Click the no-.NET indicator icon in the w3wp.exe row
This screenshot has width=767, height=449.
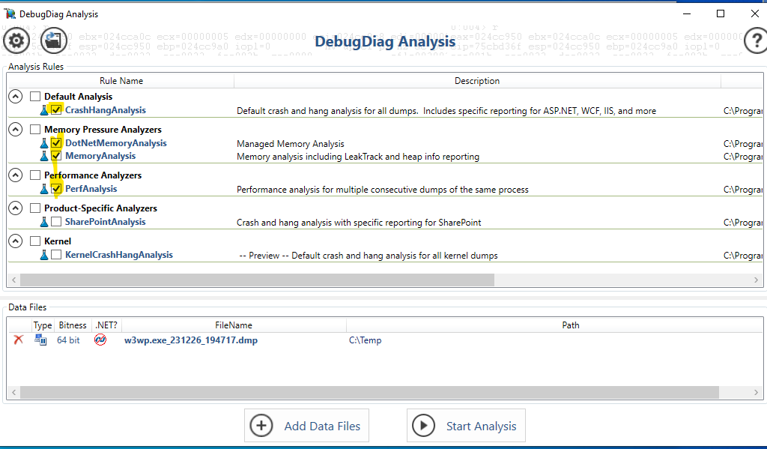(100, 340)
